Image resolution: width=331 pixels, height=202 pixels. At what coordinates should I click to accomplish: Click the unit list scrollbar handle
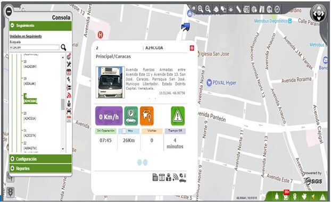tap(63, 104)
